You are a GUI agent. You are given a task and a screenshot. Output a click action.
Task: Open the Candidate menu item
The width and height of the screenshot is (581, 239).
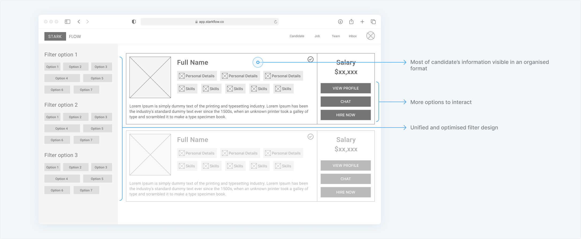click(x=297, y=36)
